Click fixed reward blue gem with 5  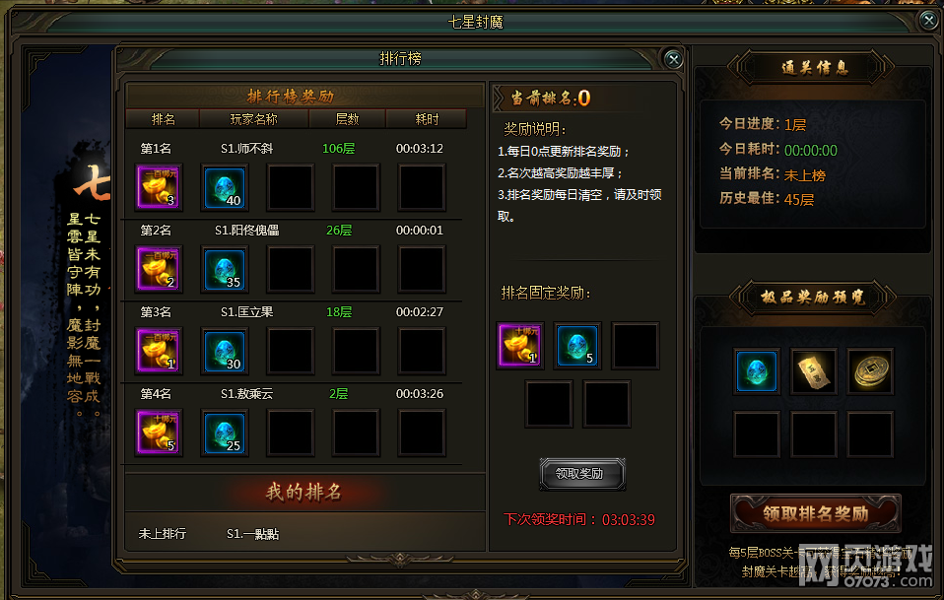pos(576,345)
